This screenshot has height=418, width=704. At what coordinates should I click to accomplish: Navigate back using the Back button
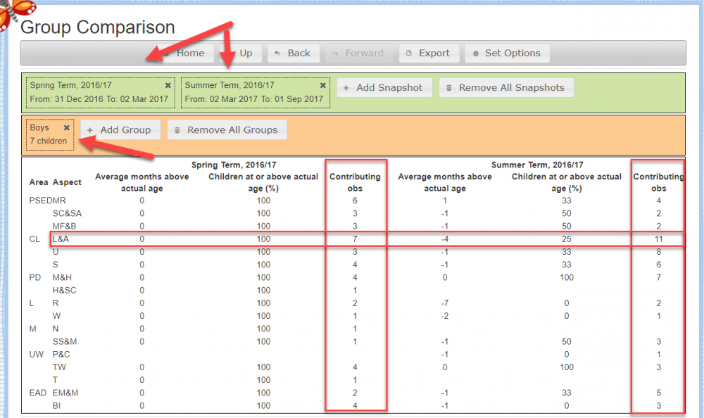[292, 53]
